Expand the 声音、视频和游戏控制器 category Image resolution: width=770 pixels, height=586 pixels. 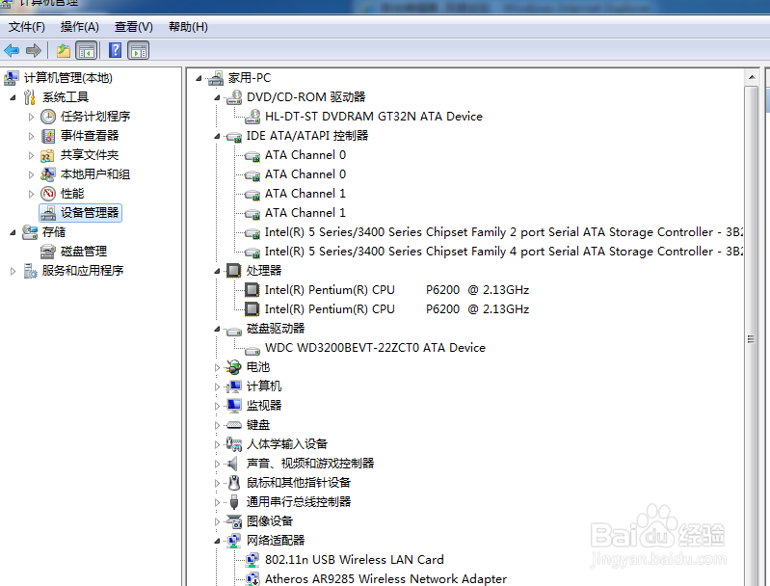[217, 464]
